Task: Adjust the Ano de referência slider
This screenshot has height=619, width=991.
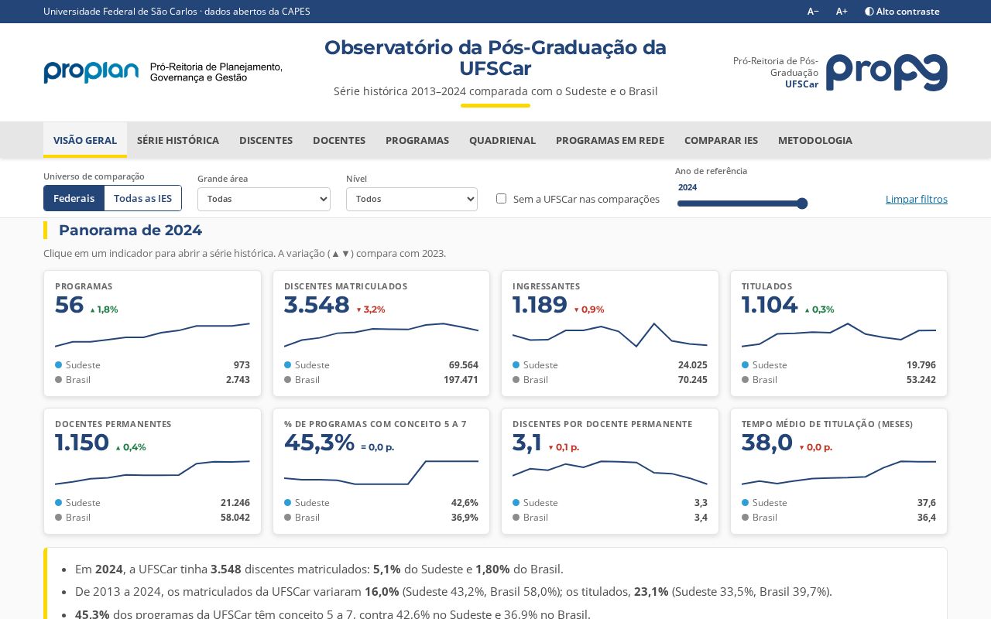Action: [x=742, y=203]
